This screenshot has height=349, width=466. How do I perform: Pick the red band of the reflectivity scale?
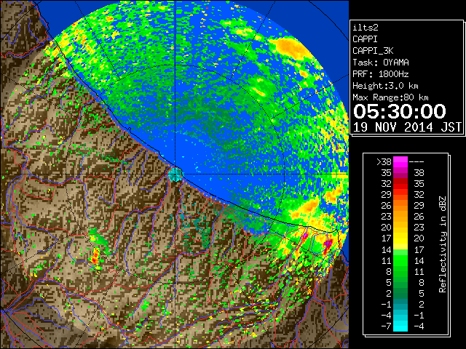[400, 184]
